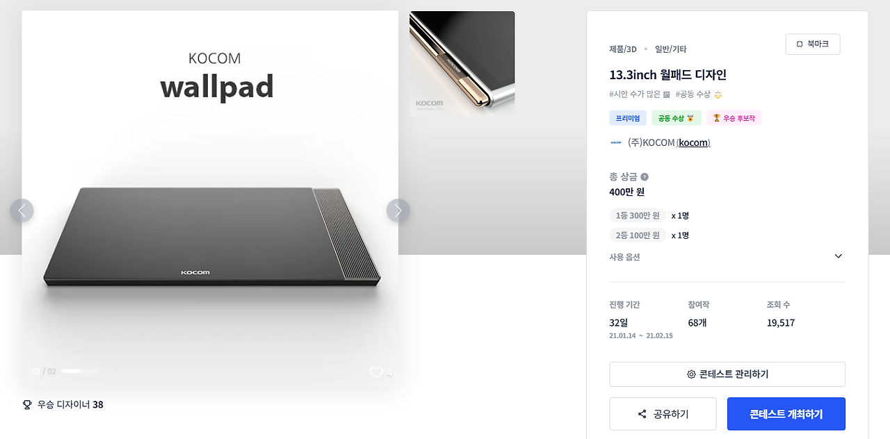Expand the 사용 옵션 chevron
The height and width of the screenshot is (439, 890).
[838, 256]
